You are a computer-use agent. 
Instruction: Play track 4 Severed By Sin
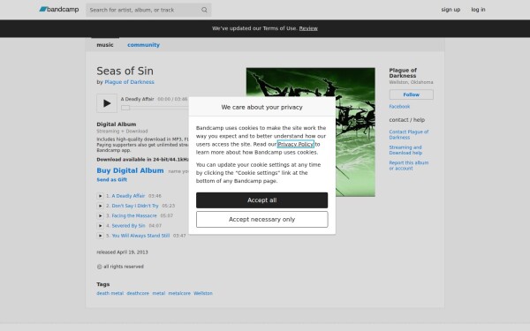coord(100,226)
